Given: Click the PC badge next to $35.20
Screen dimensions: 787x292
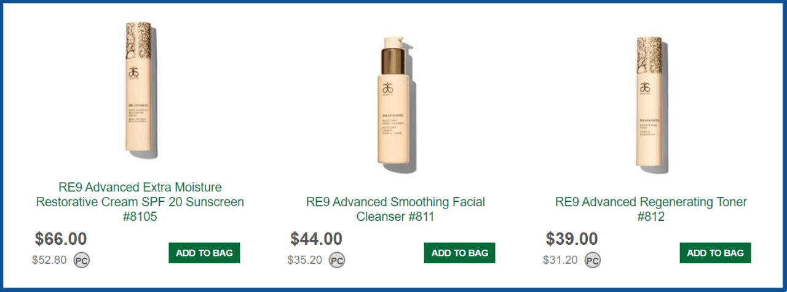Looking at the screenshot, I should [336, 260].
